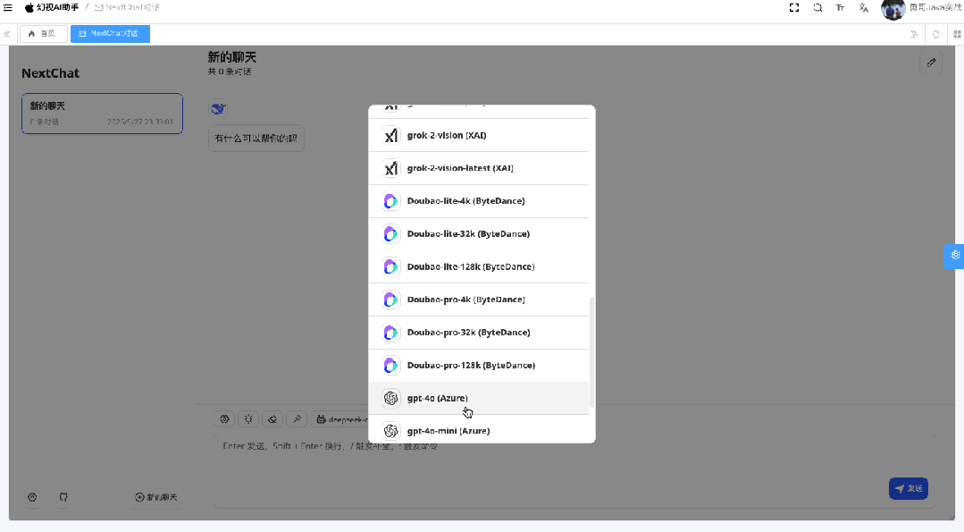Open the search magnifier icon

click(x=817, y=7)
